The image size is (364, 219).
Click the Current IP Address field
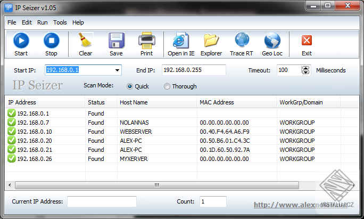click(102, 201)
